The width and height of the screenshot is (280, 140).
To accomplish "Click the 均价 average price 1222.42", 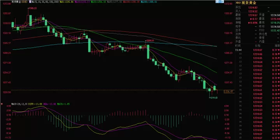I will [275, 30].
